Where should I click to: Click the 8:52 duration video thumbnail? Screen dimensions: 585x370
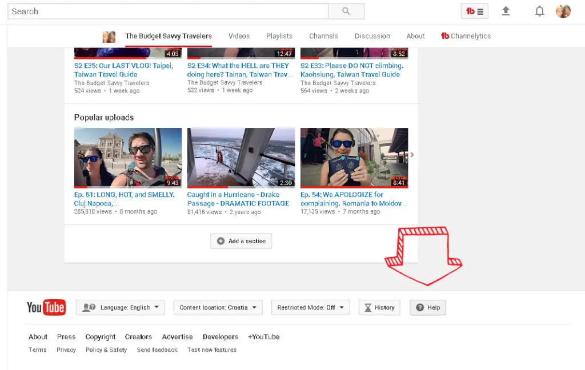[354, 53]
